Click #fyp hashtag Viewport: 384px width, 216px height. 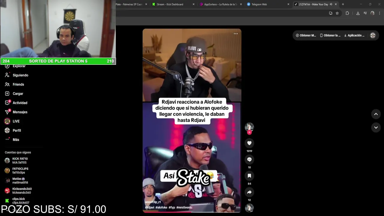(x=172, y=208)
